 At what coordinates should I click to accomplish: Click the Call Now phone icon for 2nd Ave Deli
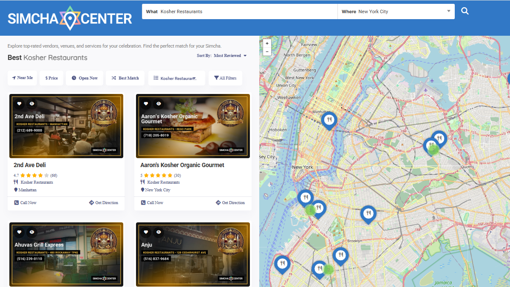[16, 203]
